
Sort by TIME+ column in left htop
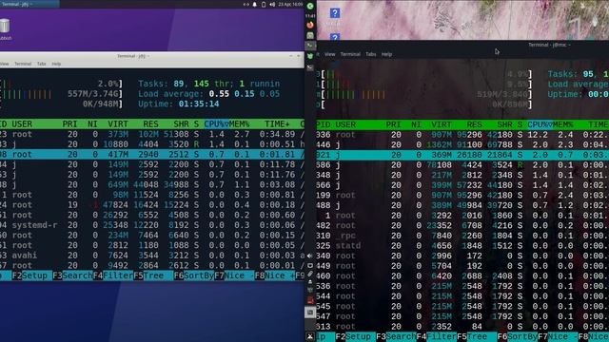click(x=277, y=124)
